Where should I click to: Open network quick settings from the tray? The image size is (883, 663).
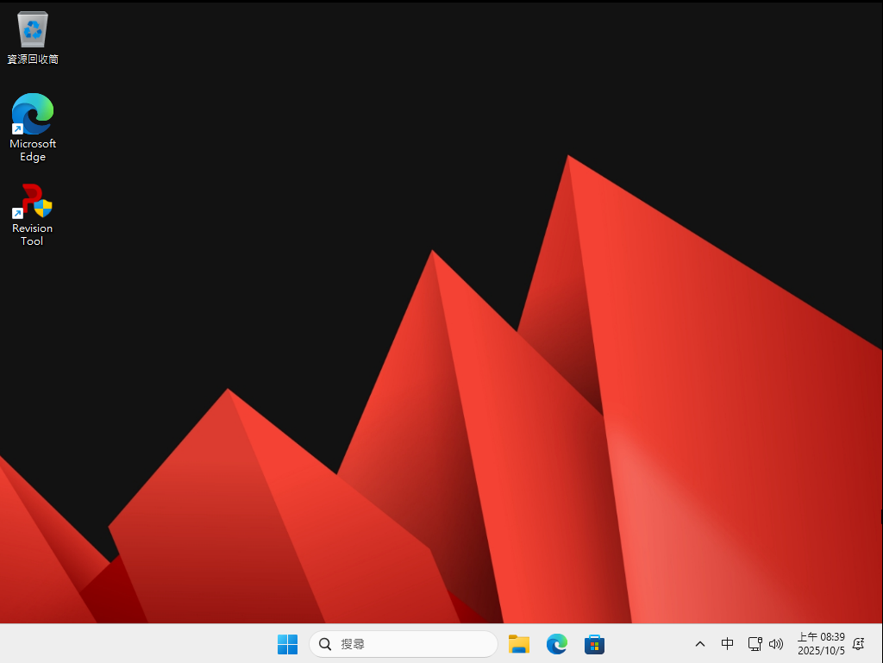point(755,644)
